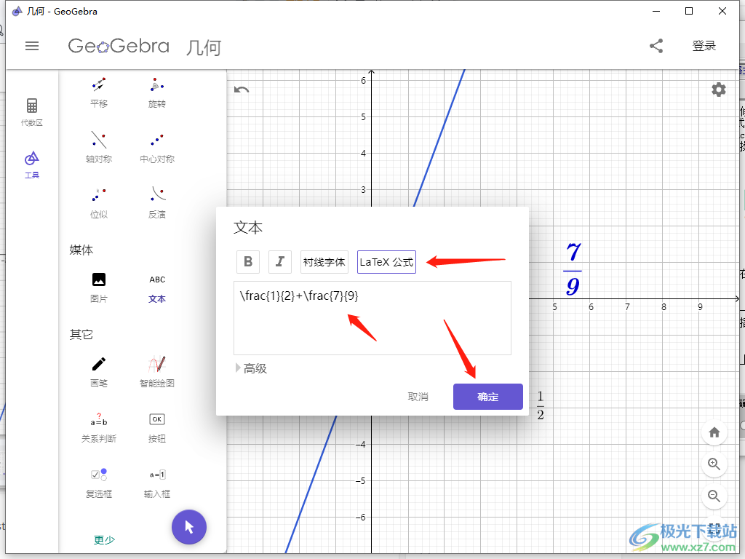Reset view with home button
This screenshot has width=745, height=559.
714,432
